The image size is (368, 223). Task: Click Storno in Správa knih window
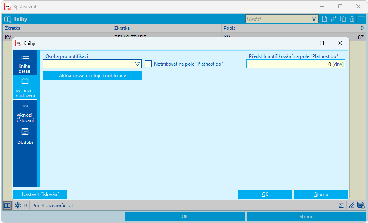(x=306, y=216)
